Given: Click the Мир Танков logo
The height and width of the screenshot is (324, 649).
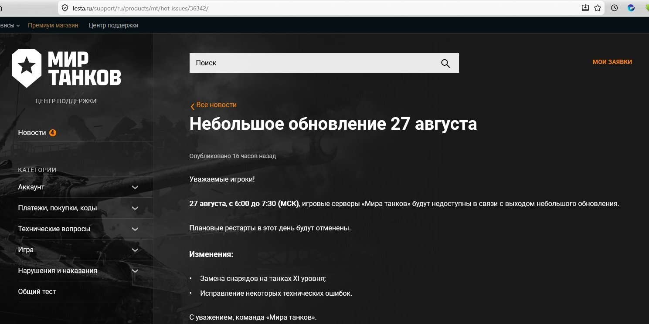Looking at the screenshot, I should pos(66,68).
